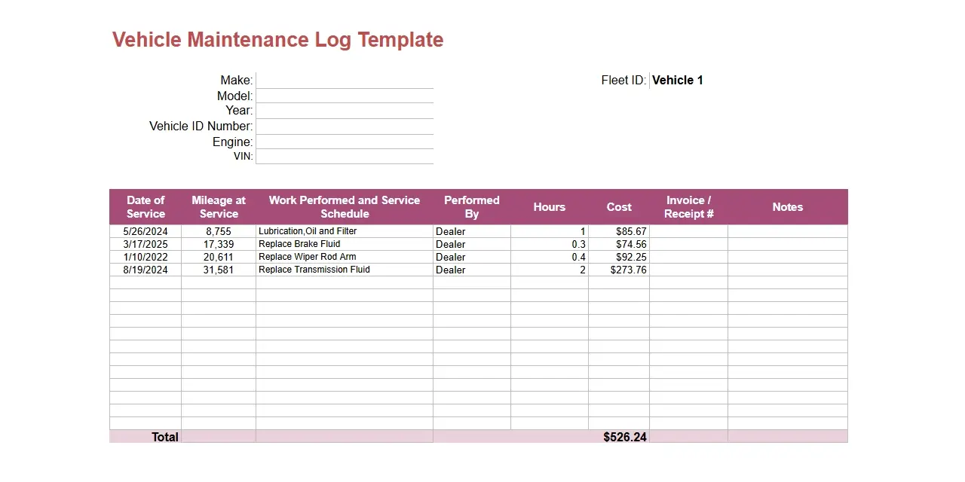Viewport: 965px width, 482px height.
Task: Select the Date of Service column header
Action: click(146, 207)
